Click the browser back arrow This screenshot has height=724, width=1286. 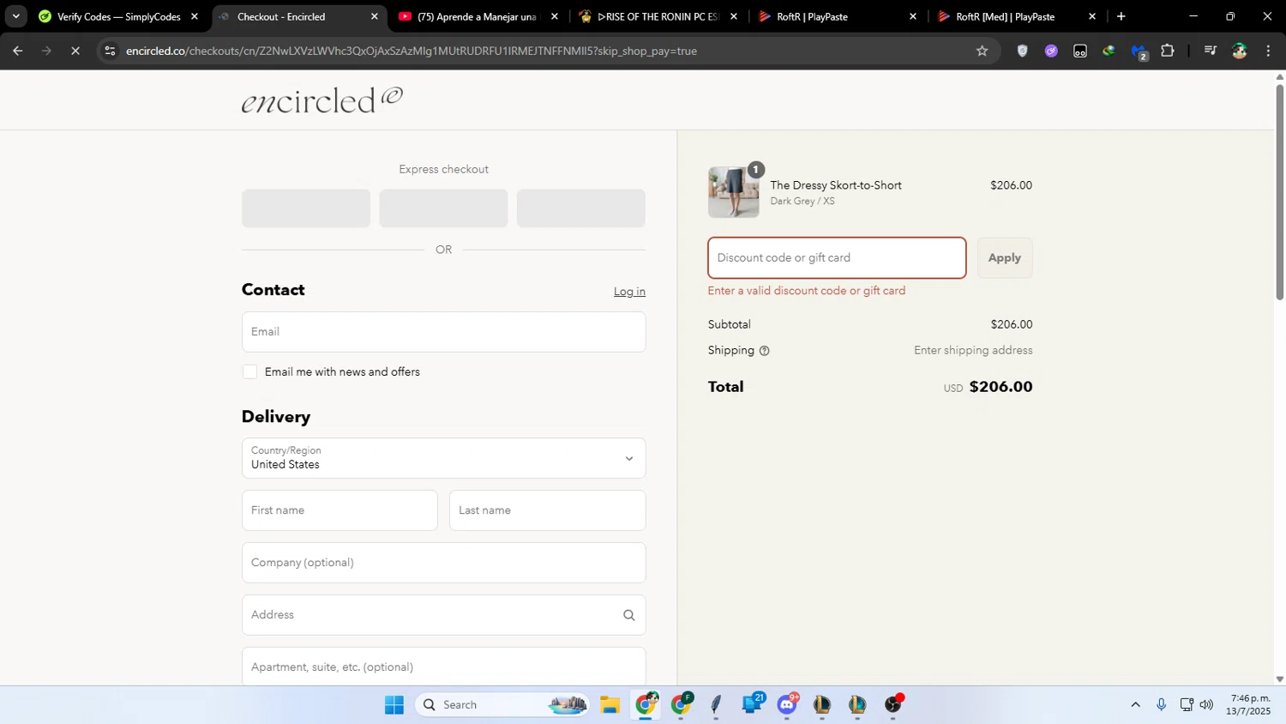(x=17, y=51)
